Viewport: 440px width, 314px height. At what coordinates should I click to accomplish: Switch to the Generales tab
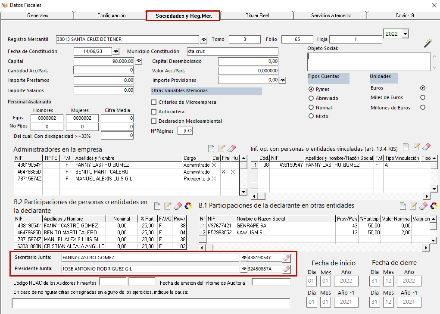tap(37, 16)
